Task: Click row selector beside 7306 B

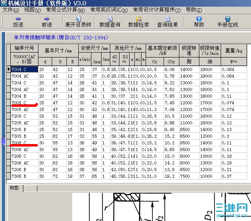Action: tap(9, 176)
